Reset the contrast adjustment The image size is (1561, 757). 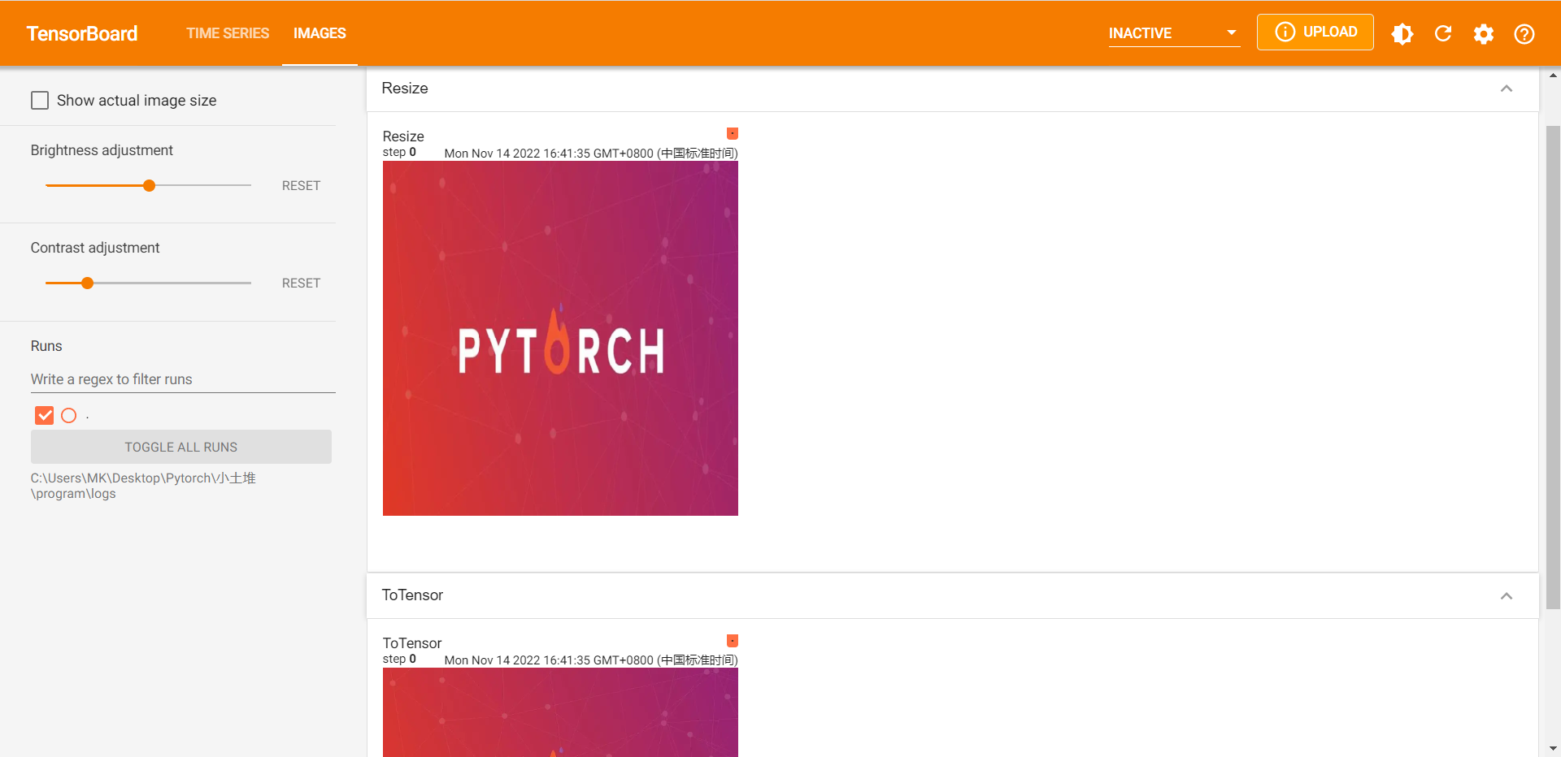tap(301, 283)
